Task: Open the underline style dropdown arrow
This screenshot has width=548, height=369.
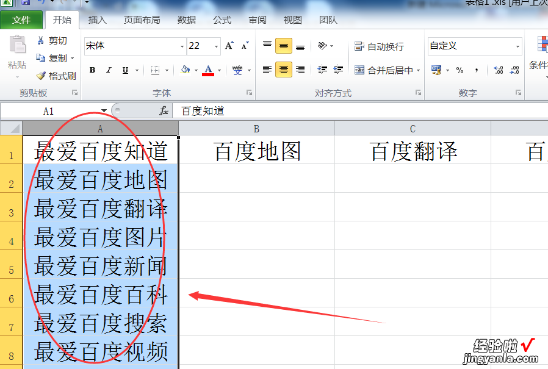Action: click(x=137, y=70)
